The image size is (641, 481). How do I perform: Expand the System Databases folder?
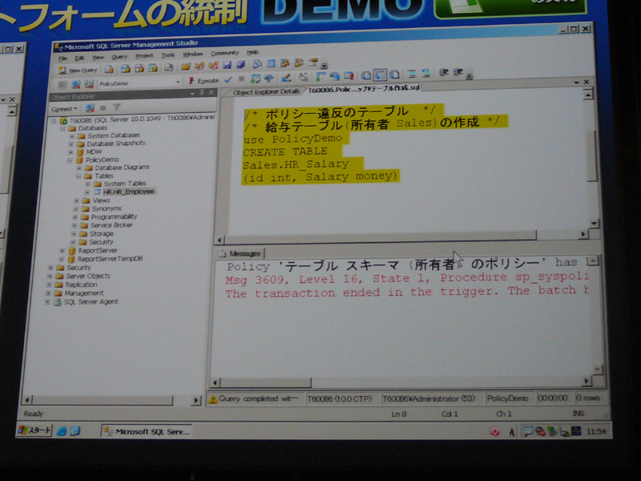72,136
